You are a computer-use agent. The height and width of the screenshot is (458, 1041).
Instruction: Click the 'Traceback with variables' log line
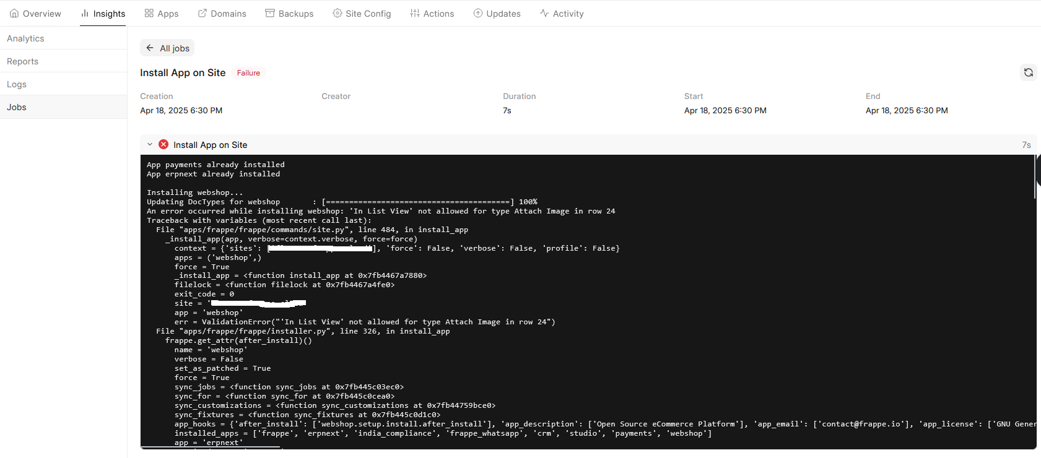(x=259, y=220)
